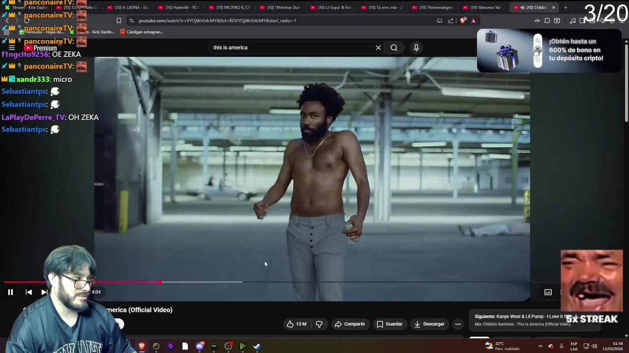This screenshot has width=629, height=353.
Task: Open the Brave Shields lion icon
Action: tap(463, 21)
